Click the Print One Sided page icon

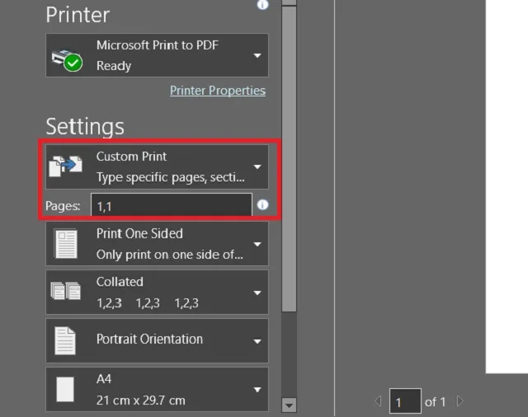pyautogui.click(x=66, y=244)
